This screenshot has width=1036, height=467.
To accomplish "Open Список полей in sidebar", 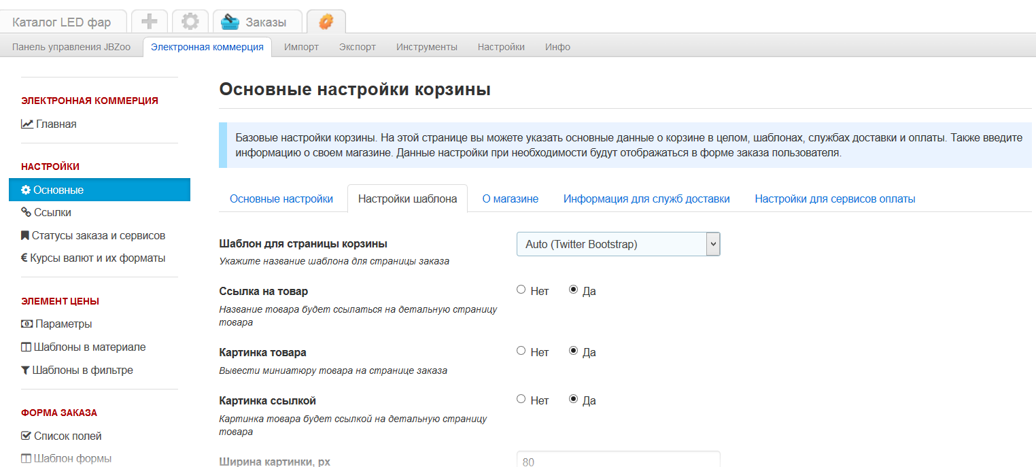I will pyautogui.click(x=67, y=436).
